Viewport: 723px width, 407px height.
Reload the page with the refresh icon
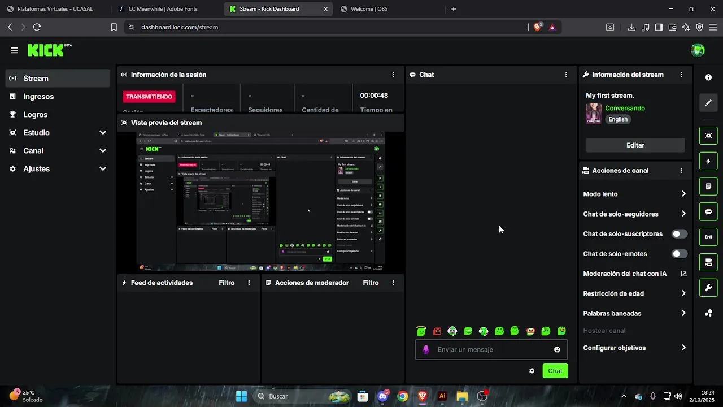coord(37,27)
